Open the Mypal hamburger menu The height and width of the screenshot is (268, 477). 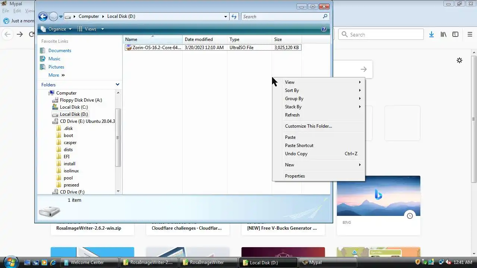(x=470, y=35)
